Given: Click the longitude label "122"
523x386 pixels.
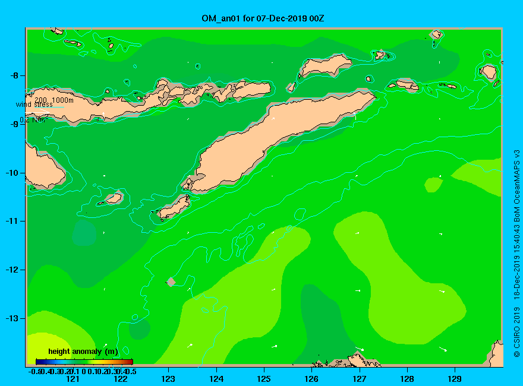Looking at the screenshot, I should pyautogui.click(x=121, y=379).
